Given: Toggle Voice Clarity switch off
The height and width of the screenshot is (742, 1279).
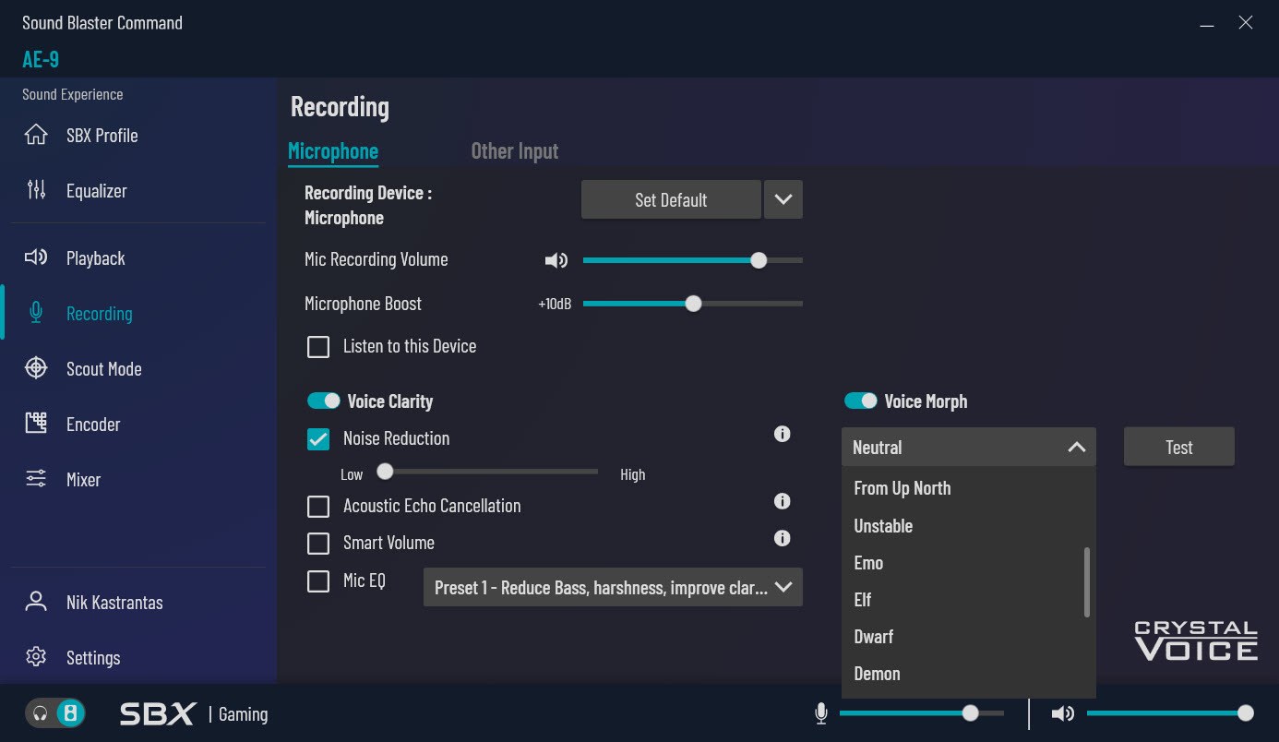Looking at the screenshot, I should click(x=324, y=401).
